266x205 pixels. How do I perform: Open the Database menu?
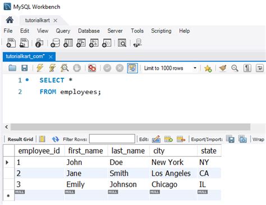[x=89, y=31]
